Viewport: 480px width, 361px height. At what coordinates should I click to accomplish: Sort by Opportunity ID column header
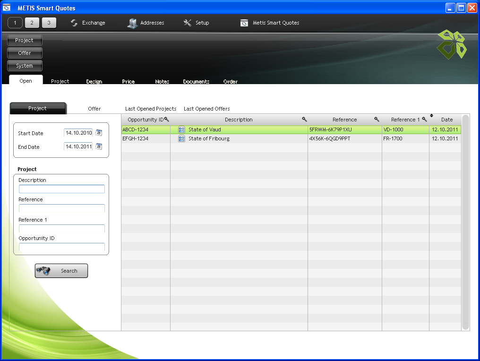pos(146,120)
